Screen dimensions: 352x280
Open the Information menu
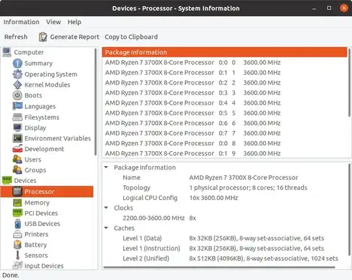[x=22, y=22]
